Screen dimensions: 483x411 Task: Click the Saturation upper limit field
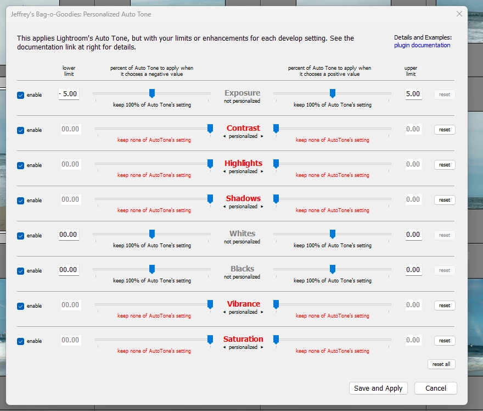pos(413,340)
